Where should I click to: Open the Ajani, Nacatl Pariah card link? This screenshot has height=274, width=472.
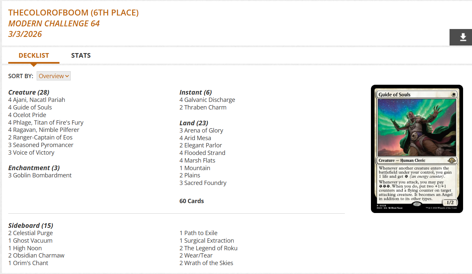(39, 100)
